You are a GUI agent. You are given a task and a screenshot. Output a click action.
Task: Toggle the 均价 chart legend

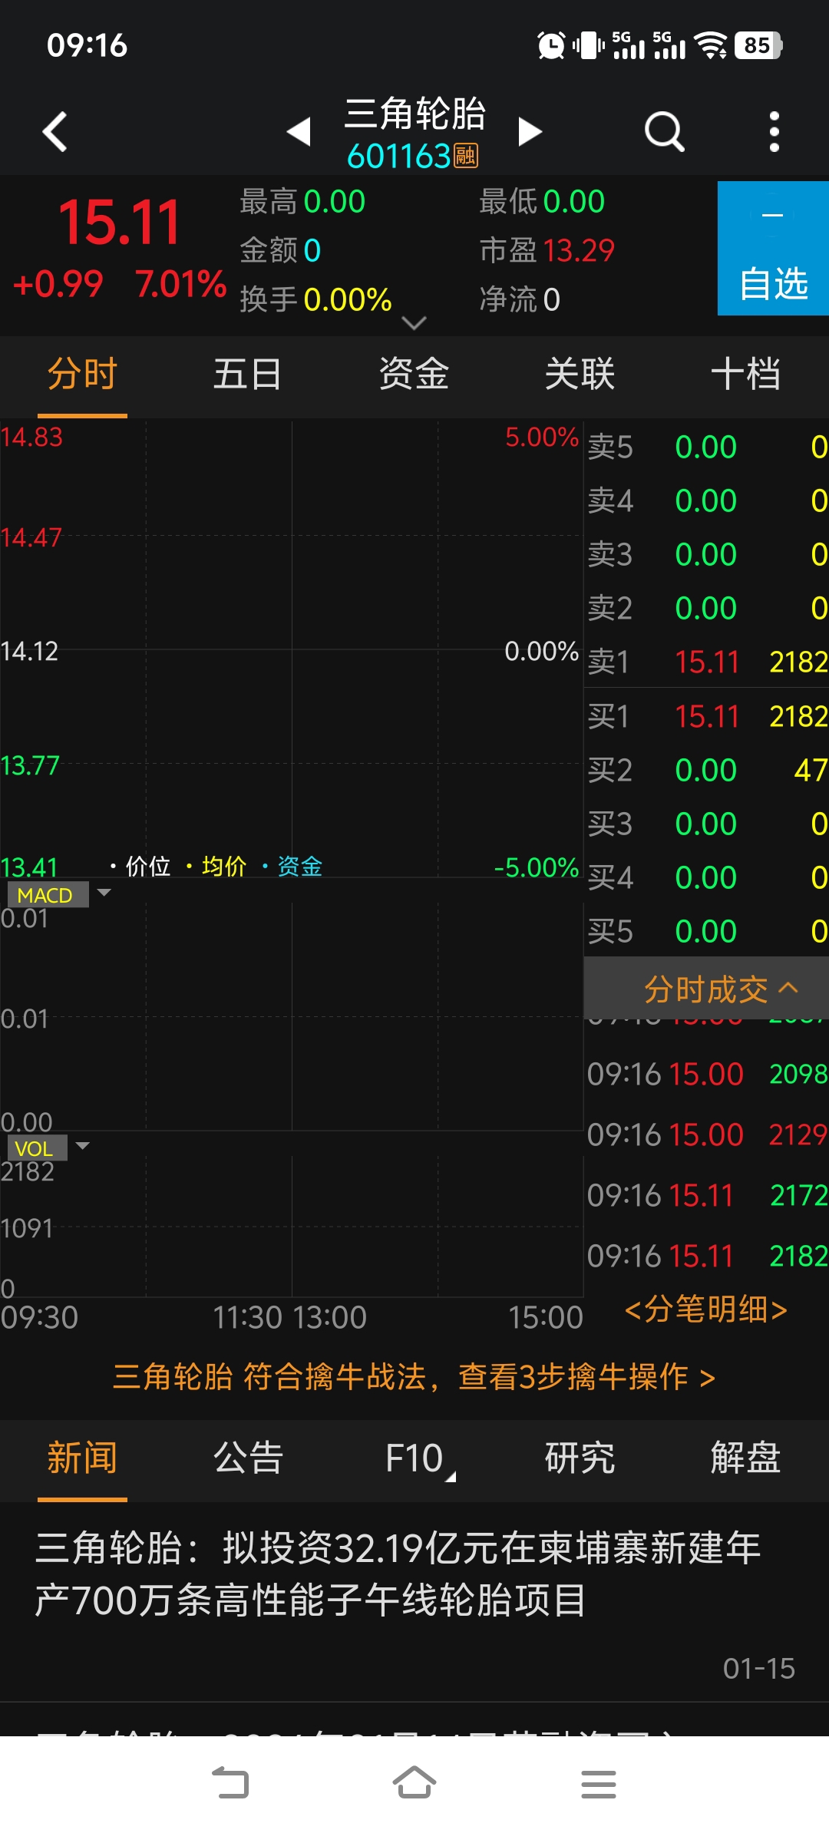(216, 867)
